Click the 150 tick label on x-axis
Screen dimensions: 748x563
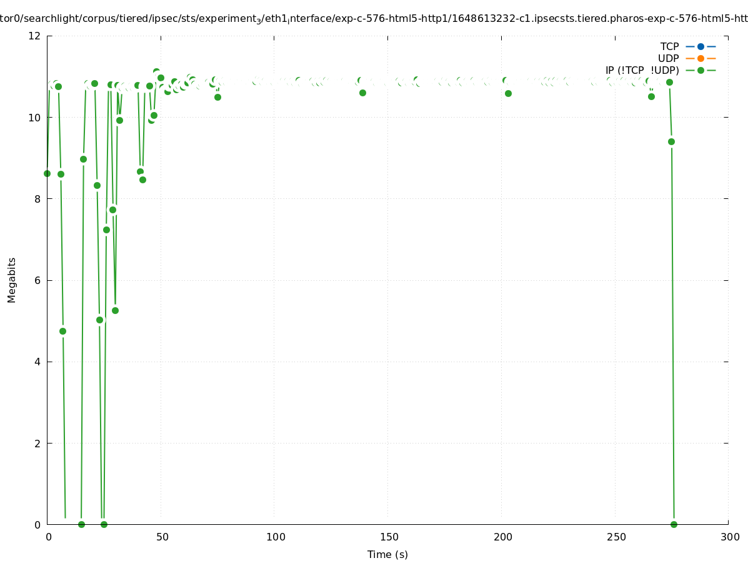[388, 537]
